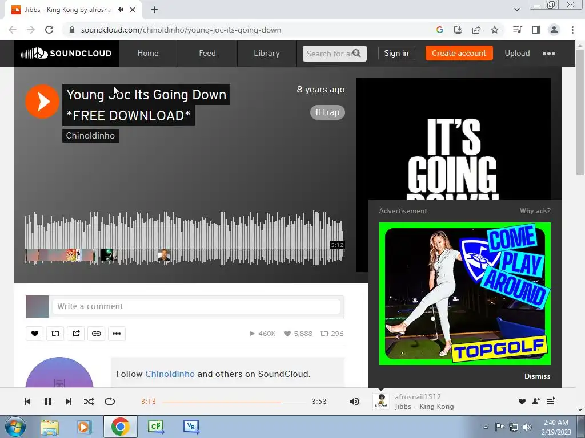
Task: Toggle the Chrome side panel
Action: pos(536,30)
